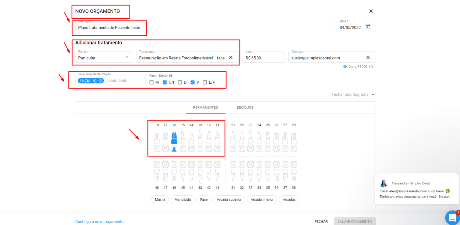Clear the Dentista field with X icon

[368, 58]
